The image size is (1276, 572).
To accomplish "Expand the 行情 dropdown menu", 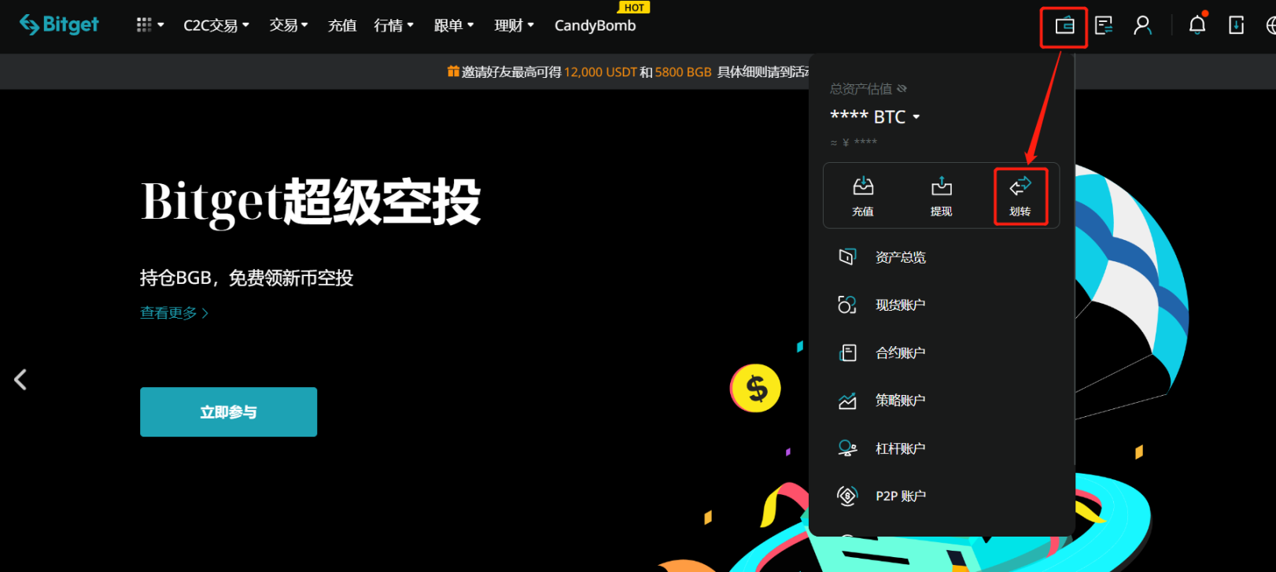I will 393,26.
